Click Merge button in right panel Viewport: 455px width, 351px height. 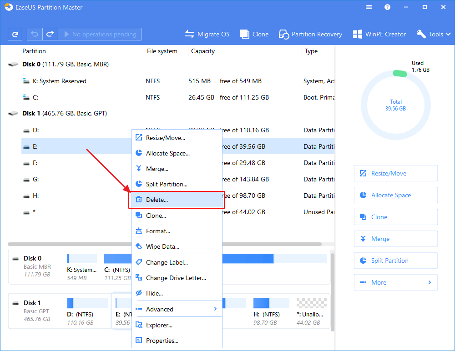pyautogui.click(x=396, y=239)
